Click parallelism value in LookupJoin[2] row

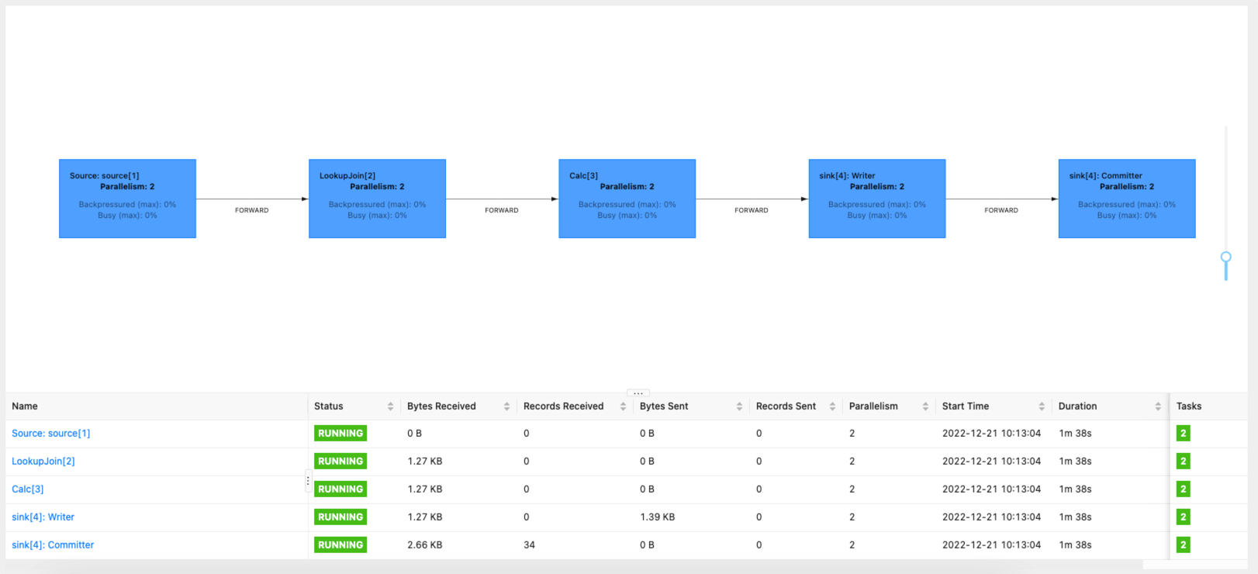coord(852,462)
